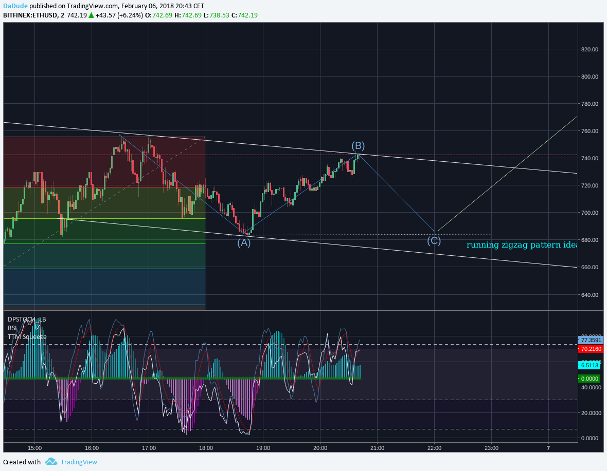Click the red 70.2160 value tag
The image size is (607, 471).
point(591,349)
